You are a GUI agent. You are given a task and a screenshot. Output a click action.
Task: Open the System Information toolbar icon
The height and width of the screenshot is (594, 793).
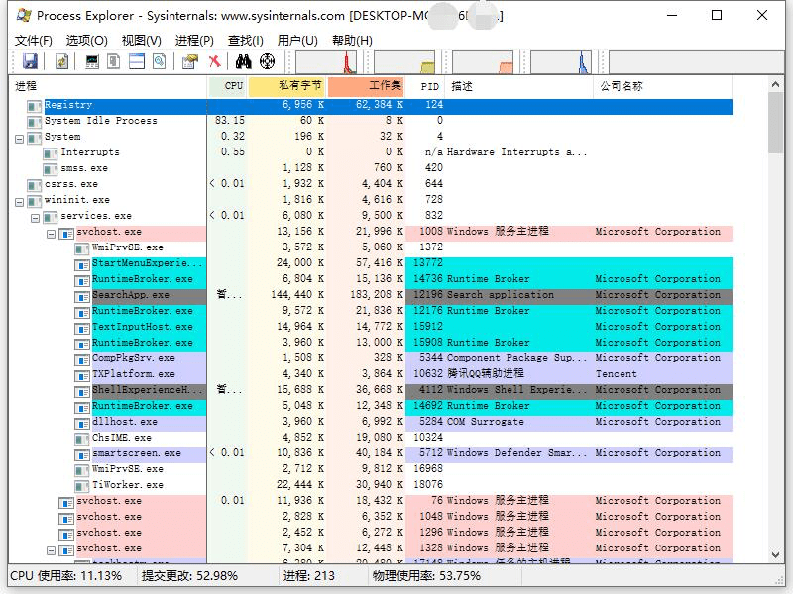(x=92, y=61)
